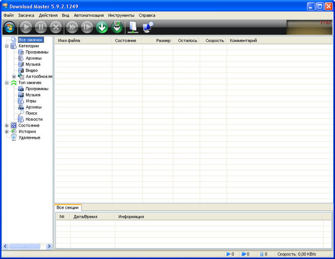Screen dimensions: 335x259
Task: Click the left arrow of tree scrollbar
Action: click(x=5, y=246)
